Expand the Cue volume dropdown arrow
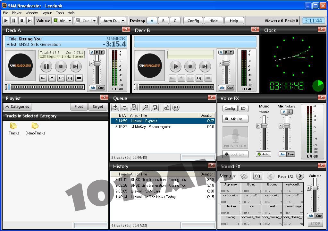This screenshot has width=328, height=231. click(94, 21)
